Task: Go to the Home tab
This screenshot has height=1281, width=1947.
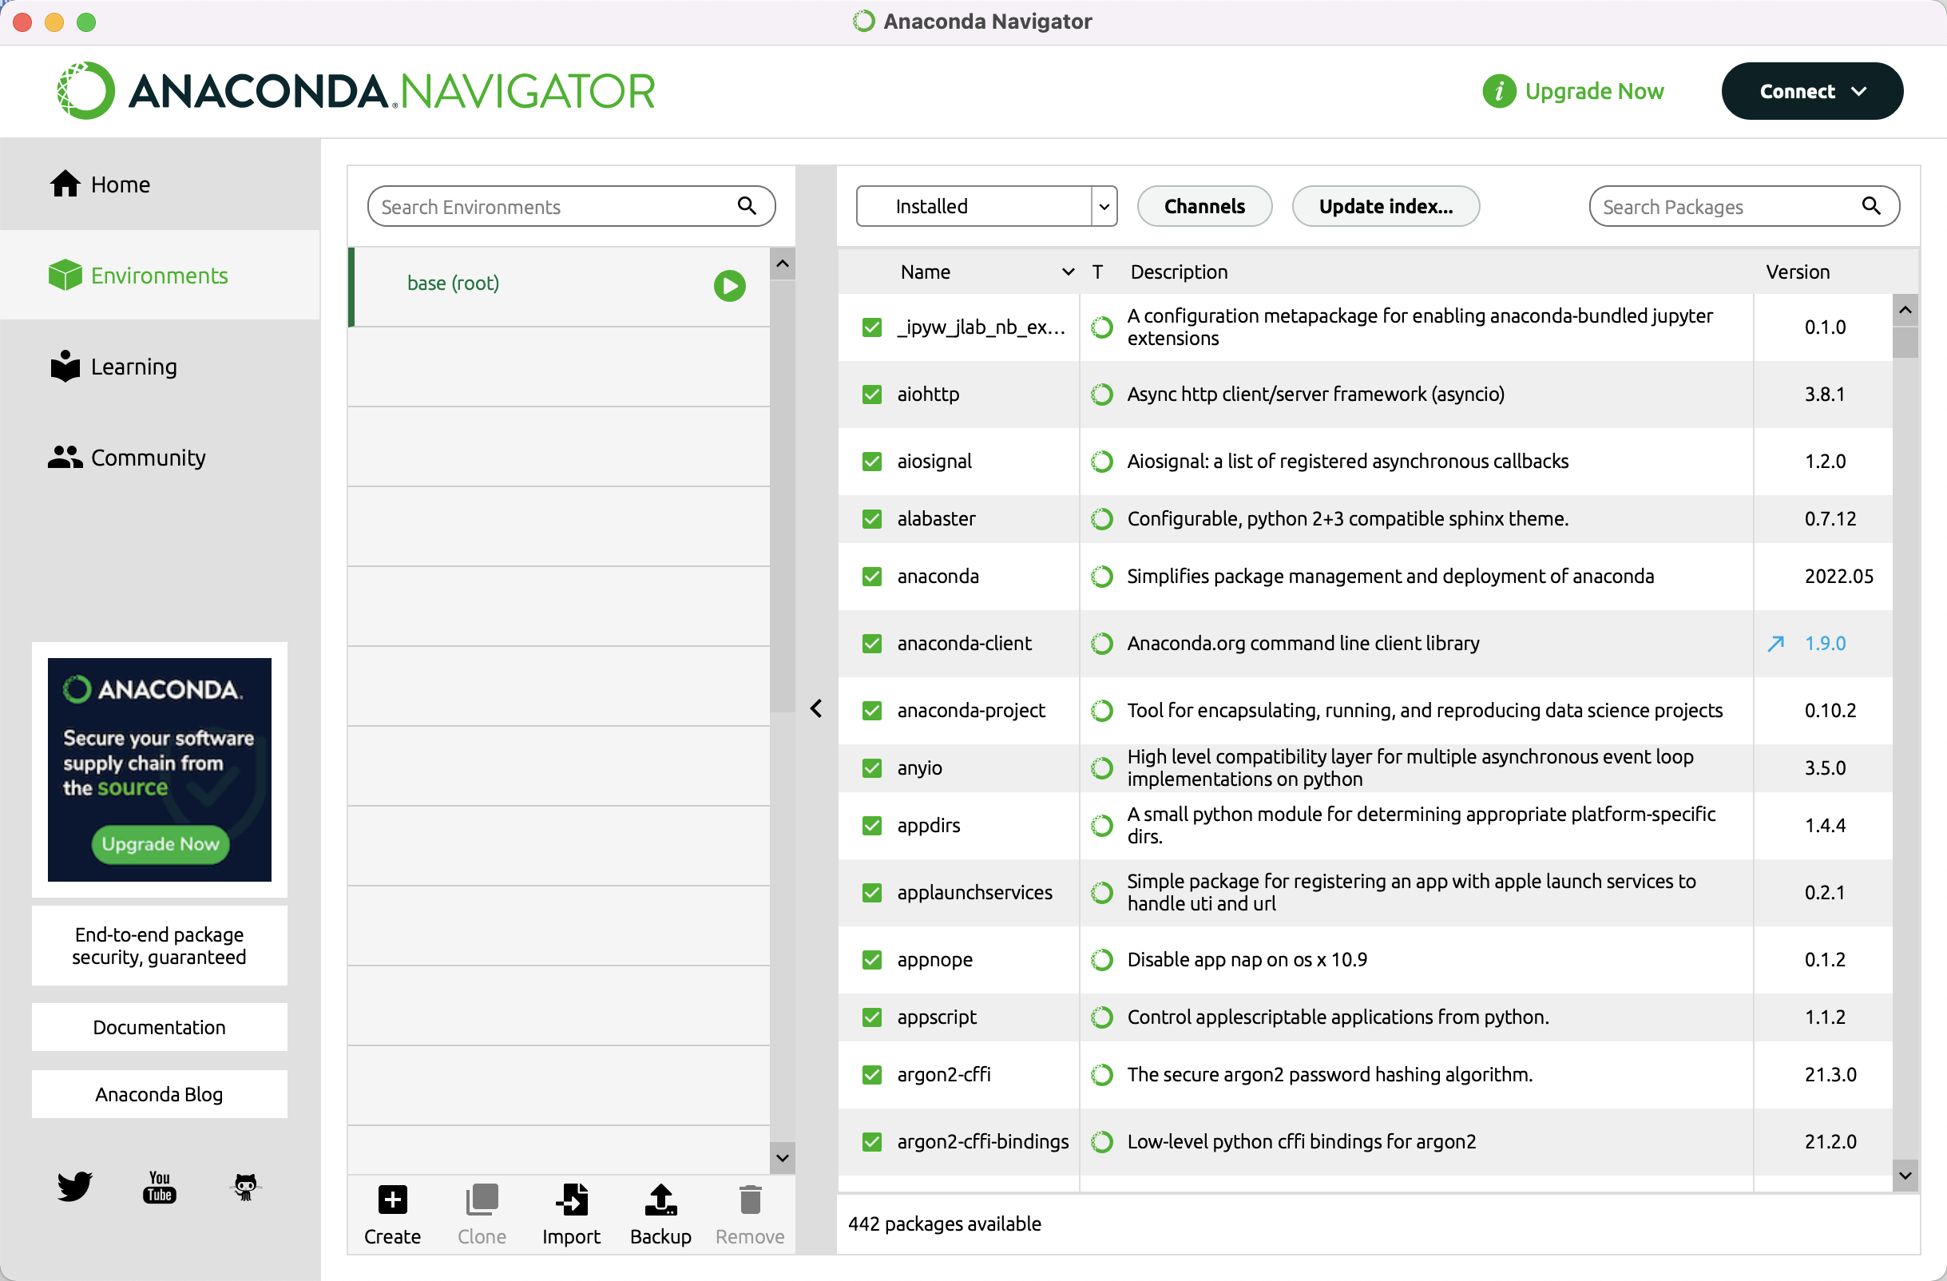Action: pos(160,184)
